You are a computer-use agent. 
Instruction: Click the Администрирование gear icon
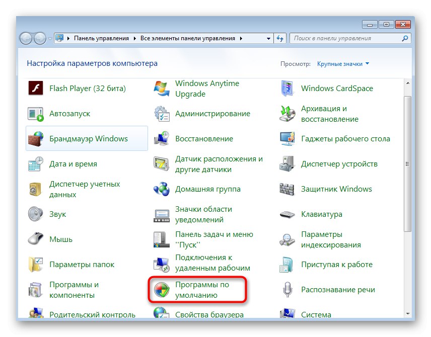[x=162, y=114]
